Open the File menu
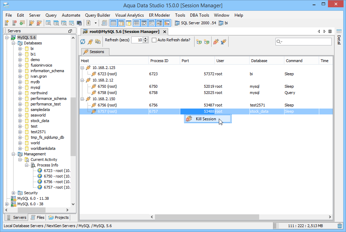This screenshot has width=346, height=232. [x=9, y=15]
